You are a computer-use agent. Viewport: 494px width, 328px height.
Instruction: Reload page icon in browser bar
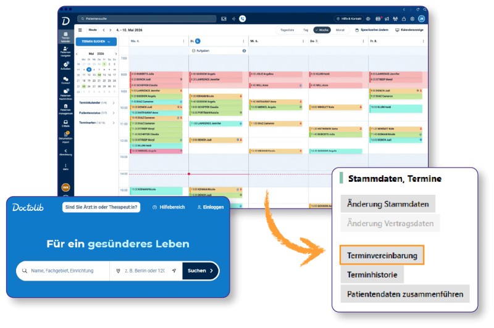(418, 10)
